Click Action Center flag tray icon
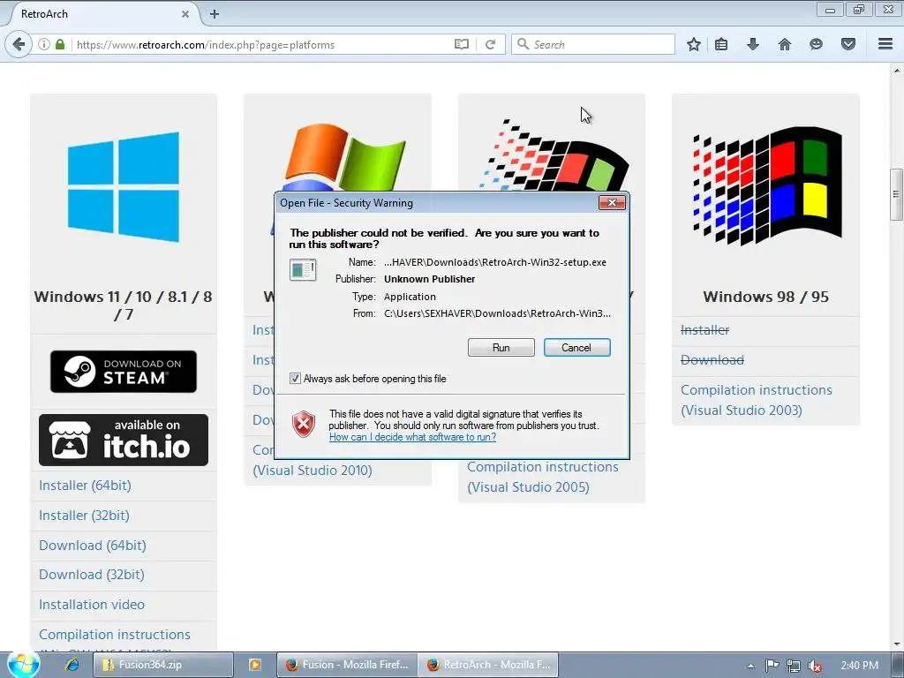This screenshot has width=904, height=678. 772,666
